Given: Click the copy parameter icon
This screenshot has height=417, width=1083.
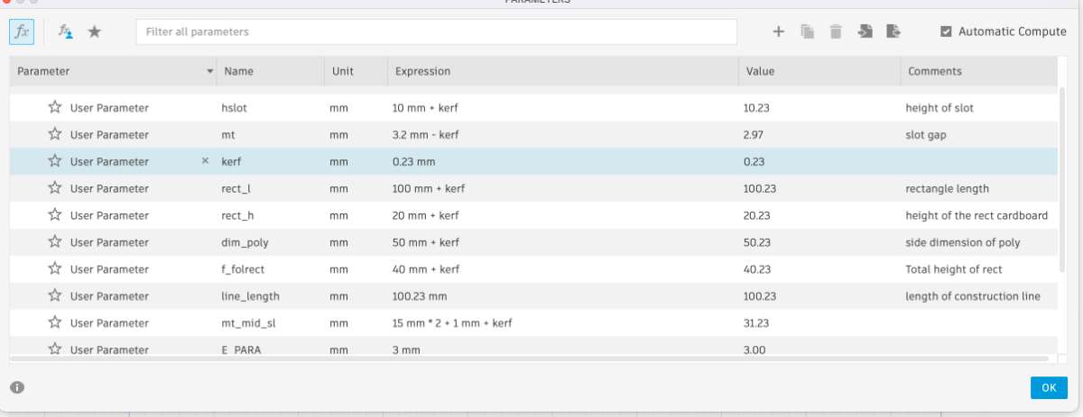Looking at the screenshot, I should click(x=808, y=32).
